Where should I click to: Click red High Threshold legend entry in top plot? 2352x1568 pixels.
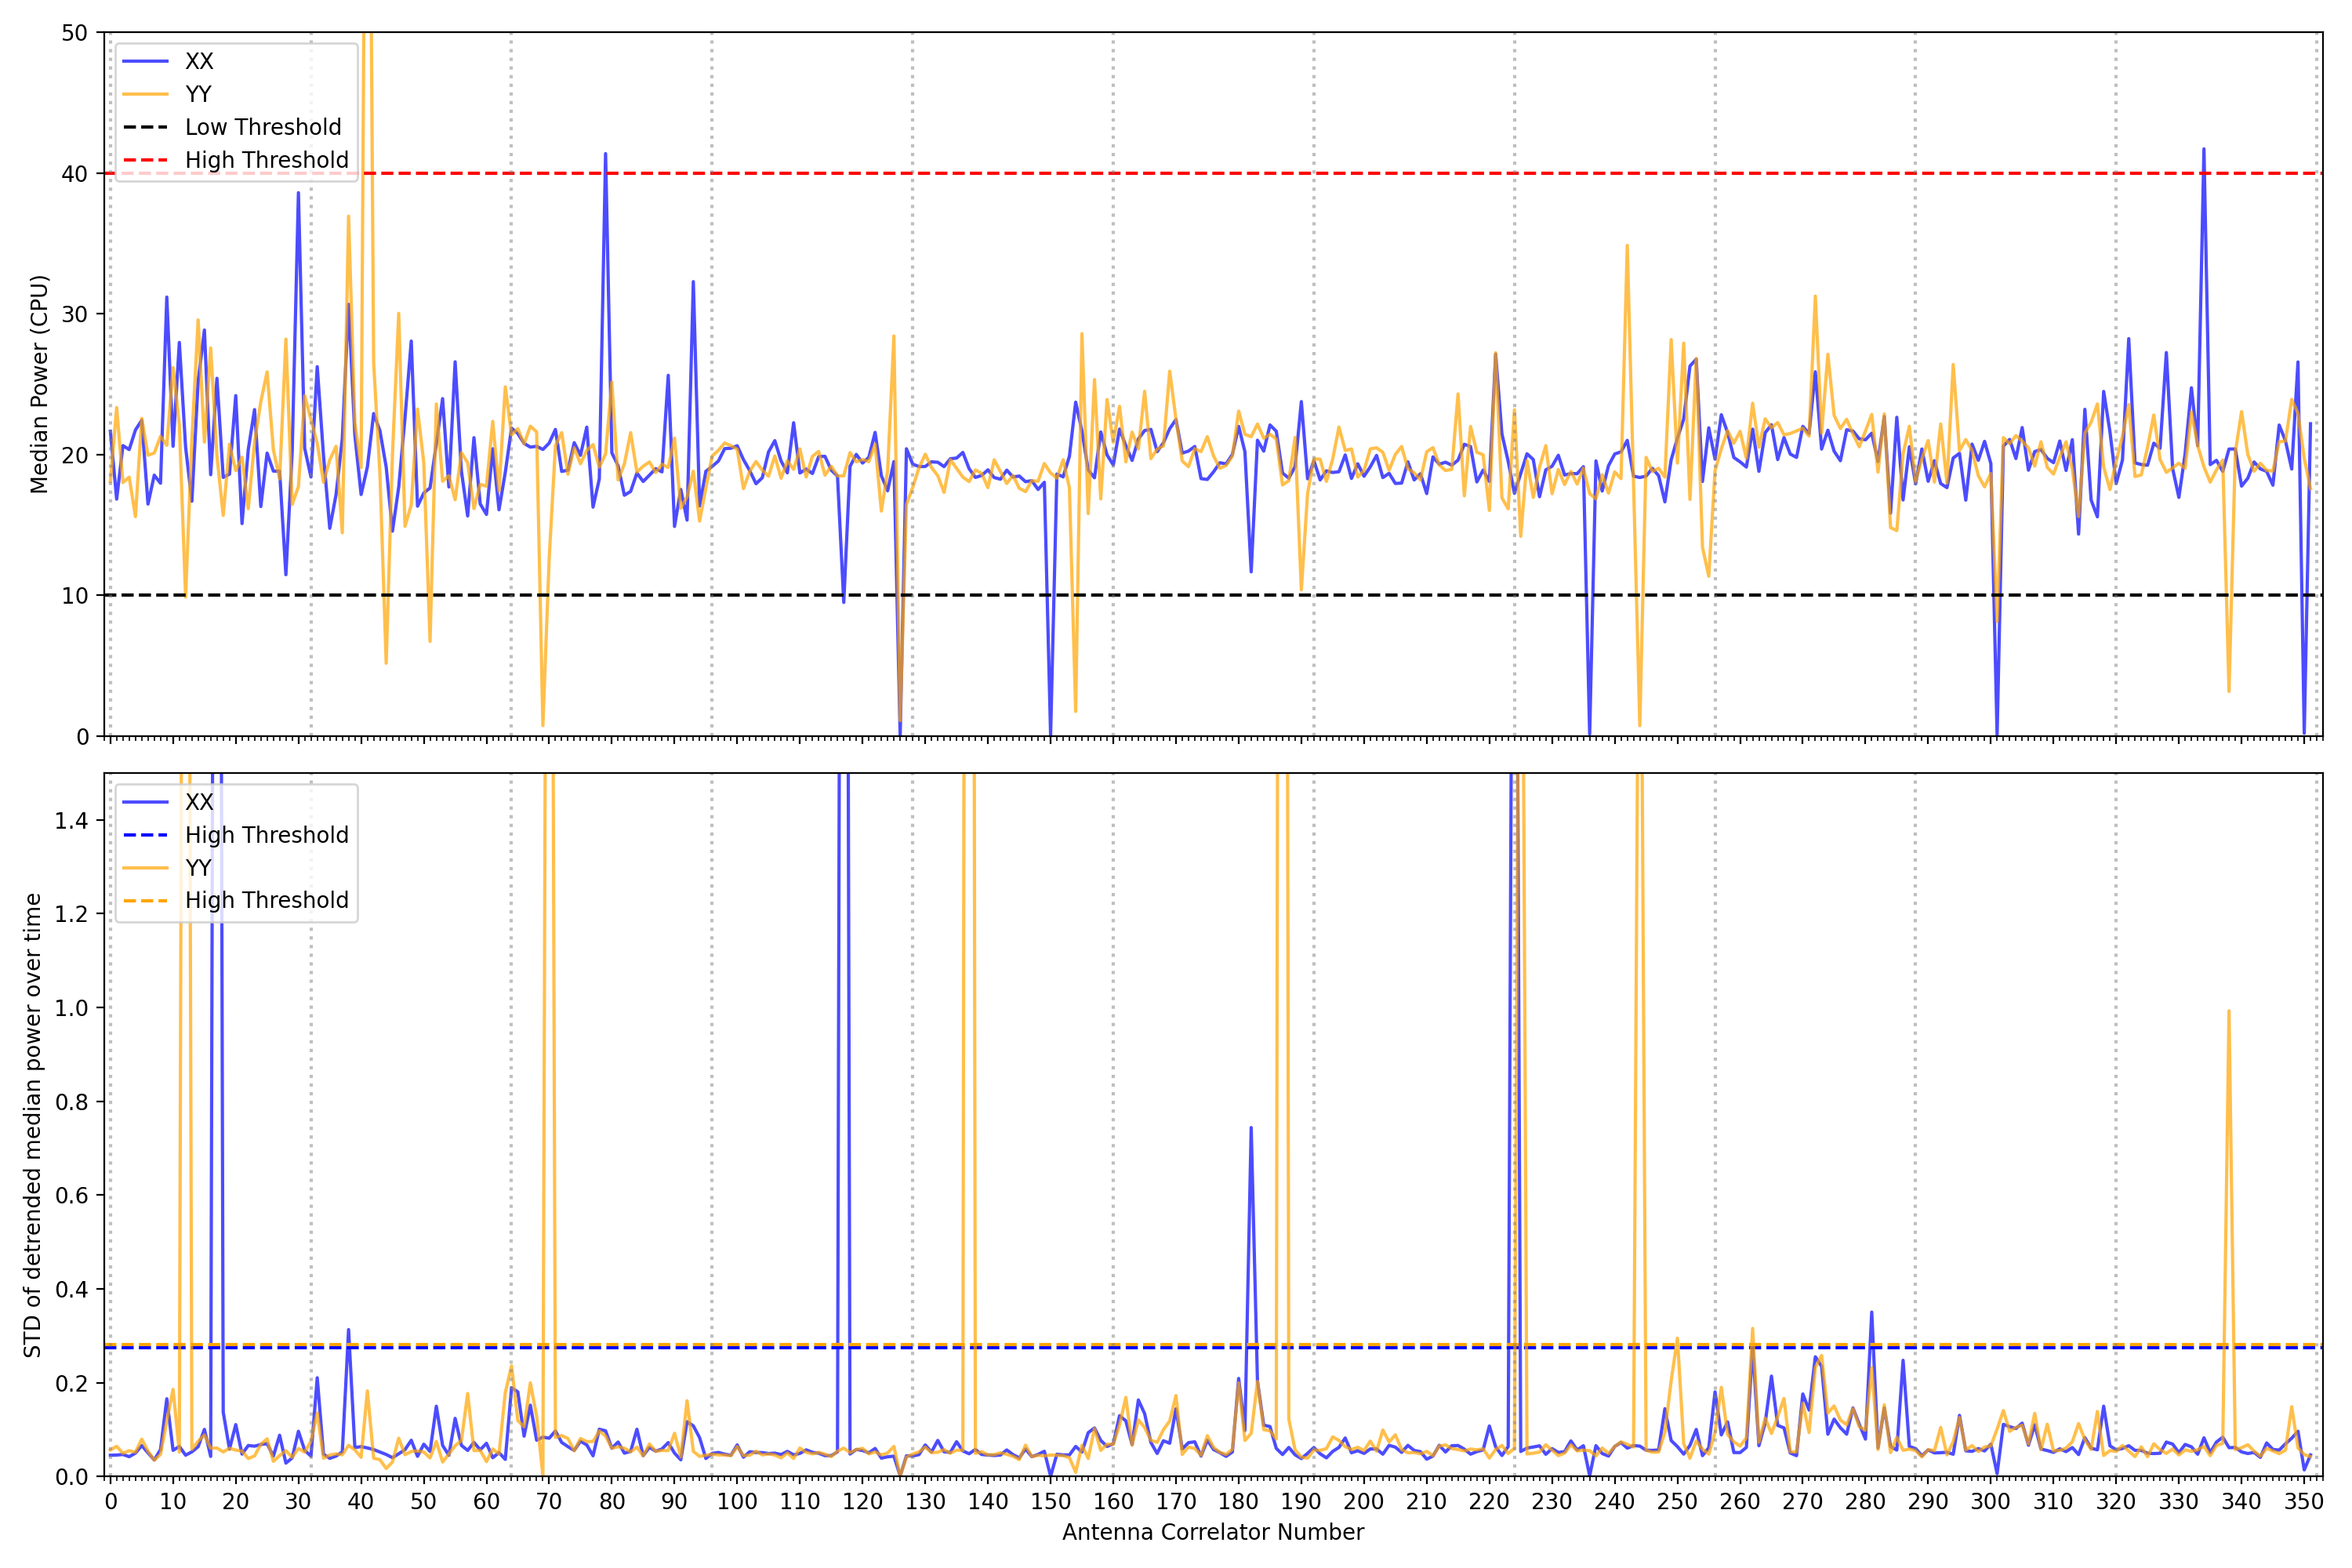tap(266, 160)
